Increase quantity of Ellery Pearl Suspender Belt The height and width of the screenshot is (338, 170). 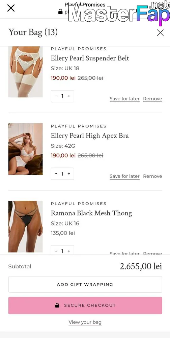click(x=69, y=96)
